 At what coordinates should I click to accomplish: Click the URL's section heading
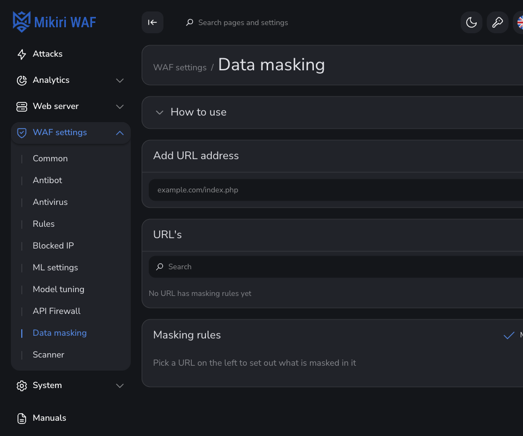click(x=167, y=234)
